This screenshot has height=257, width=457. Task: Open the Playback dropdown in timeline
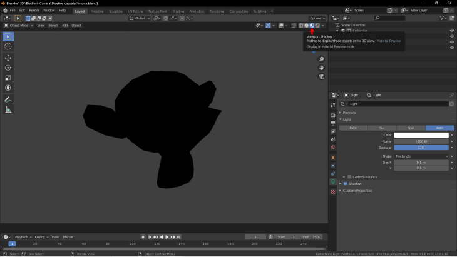pos(23,237)
